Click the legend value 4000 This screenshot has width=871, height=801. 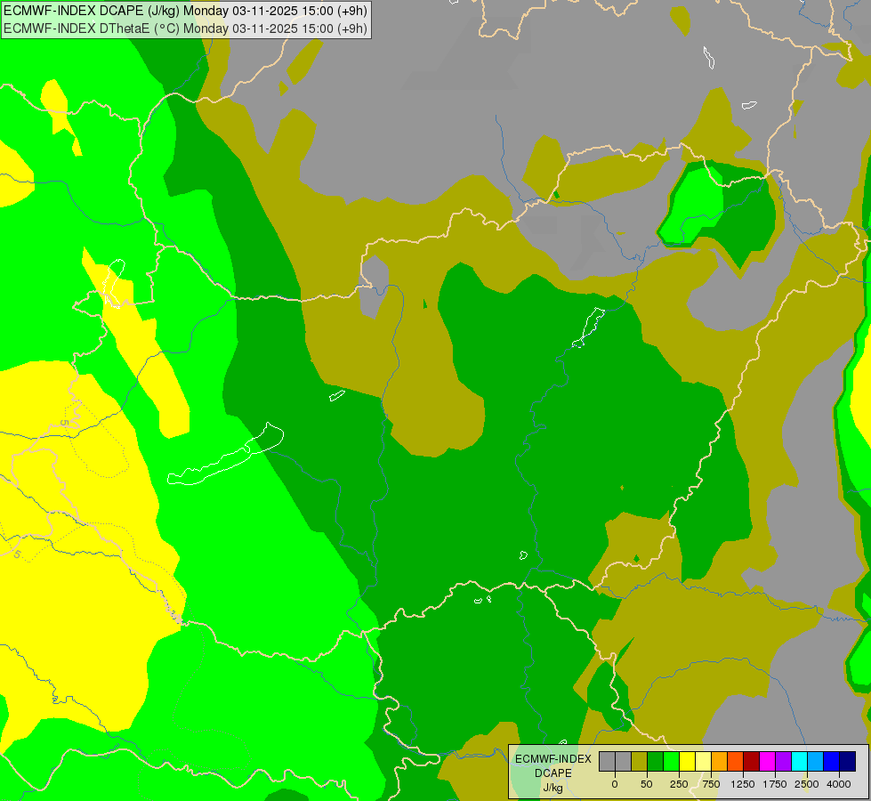(x=839, y=784)
